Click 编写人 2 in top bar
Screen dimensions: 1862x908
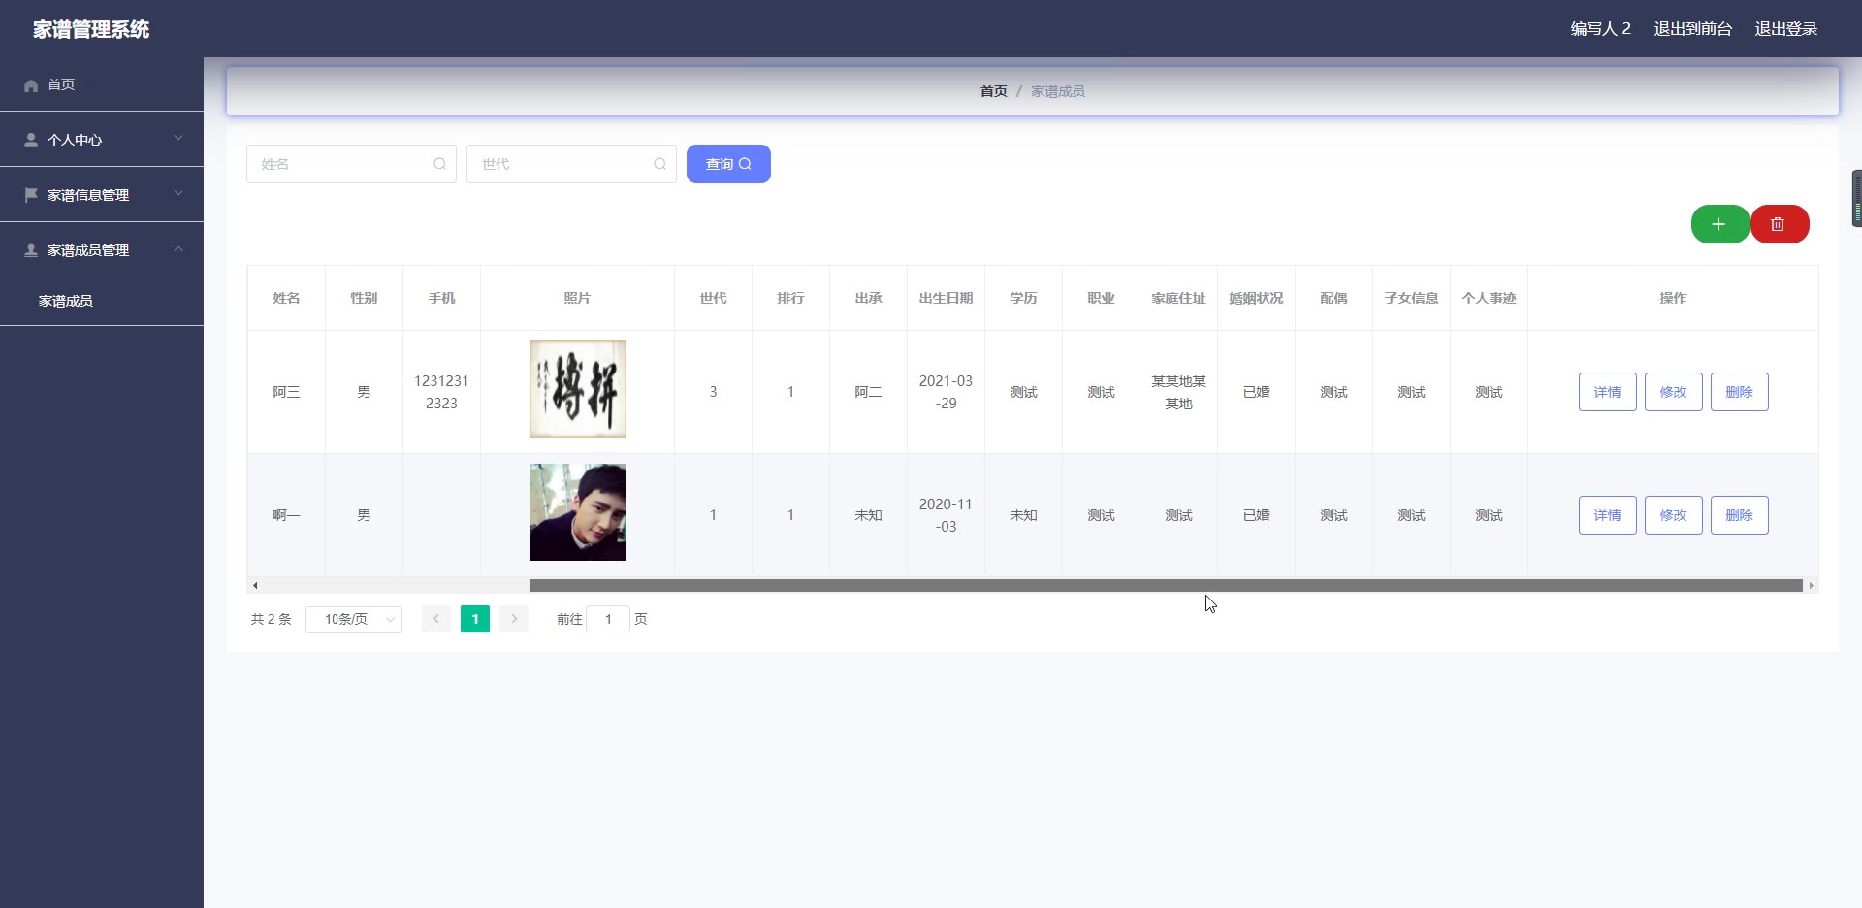pos(1600,29)
